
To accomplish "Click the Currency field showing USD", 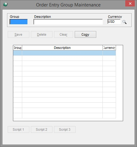I will (x=114, y=22).
